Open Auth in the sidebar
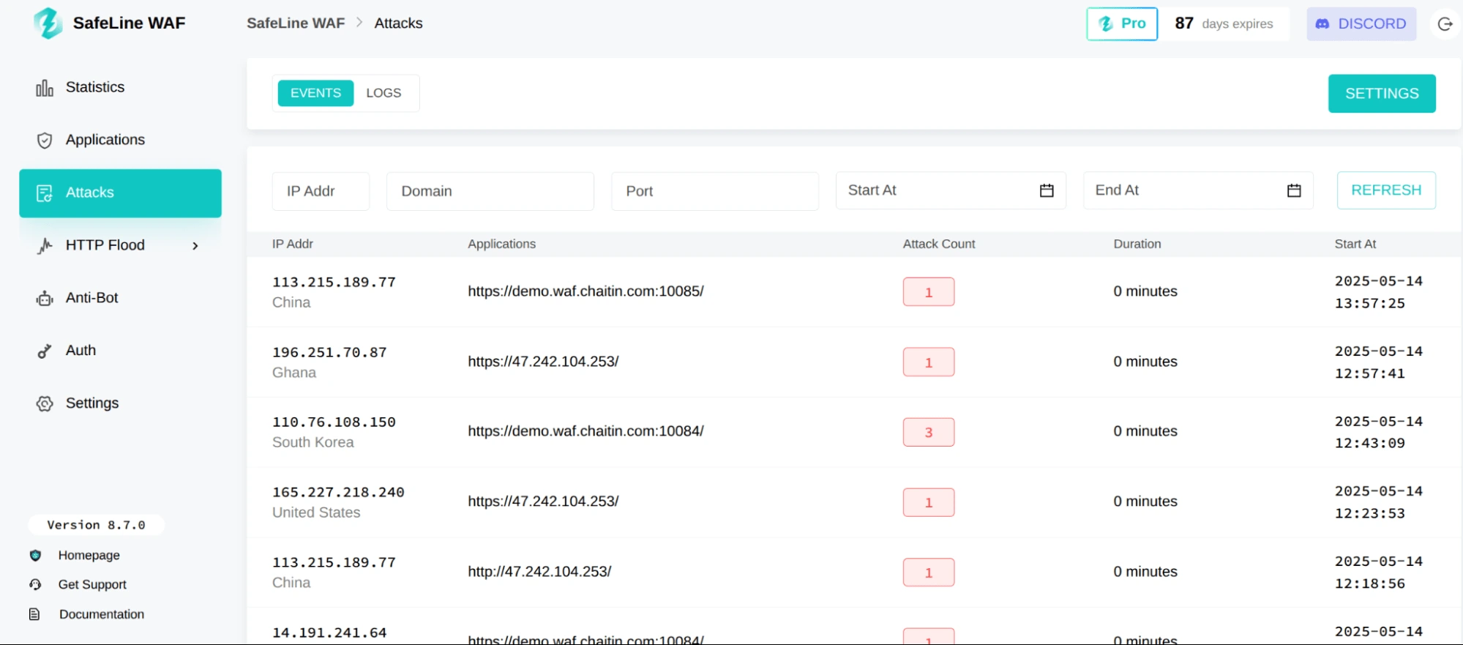This screenshot has height=645, width=1463. 120,351
